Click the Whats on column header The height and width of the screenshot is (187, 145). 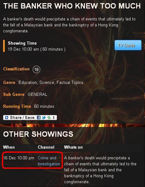[x=73, y=147]
